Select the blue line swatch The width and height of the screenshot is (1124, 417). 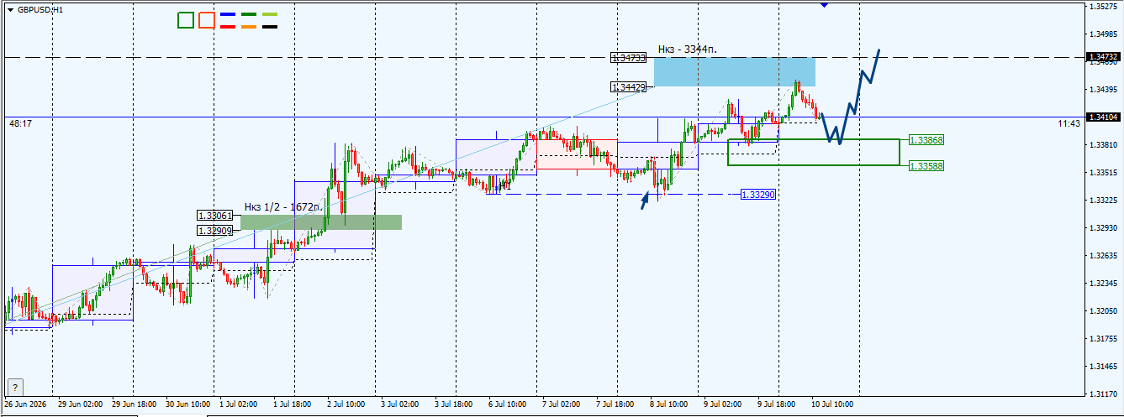click(x=227, y=15)
